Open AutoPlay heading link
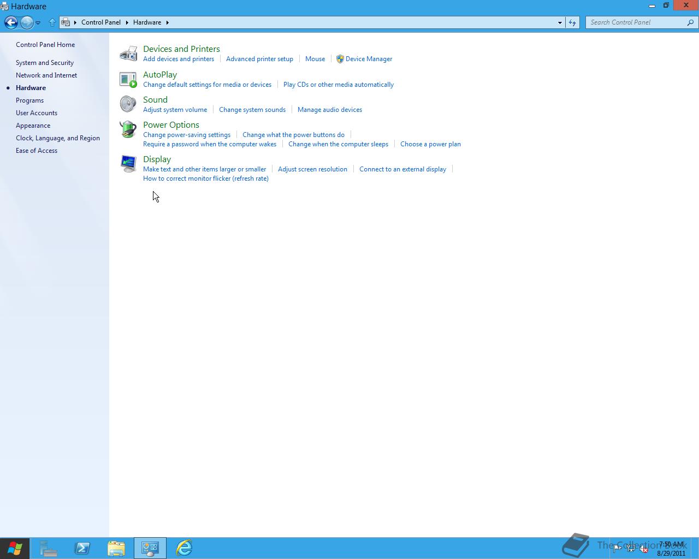 (160, 75)
